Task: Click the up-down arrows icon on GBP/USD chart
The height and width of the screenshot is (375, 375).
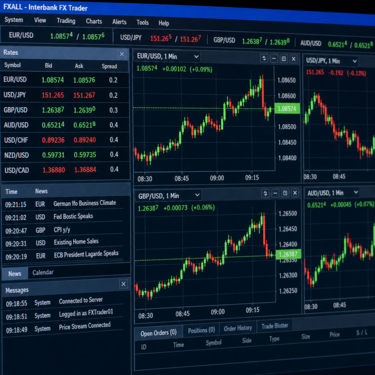Action: [x=265, y=193]
